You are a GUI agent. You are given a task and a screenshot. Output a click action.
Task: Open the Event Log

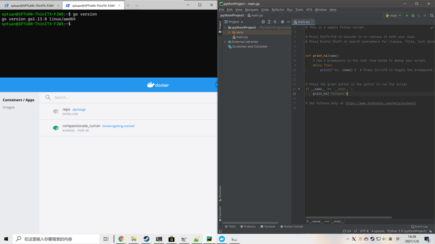418,226
